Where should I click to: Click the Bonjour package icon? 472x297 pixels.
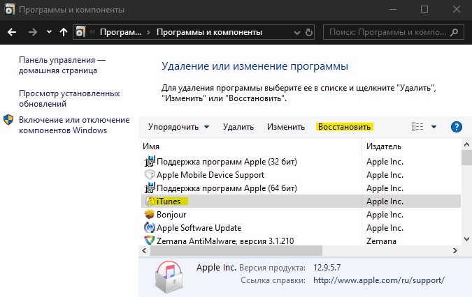coord(150,214)
